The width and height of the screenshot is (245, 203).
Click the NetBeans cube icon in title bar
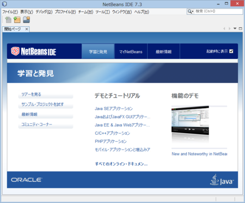click(x=4, y=4)
